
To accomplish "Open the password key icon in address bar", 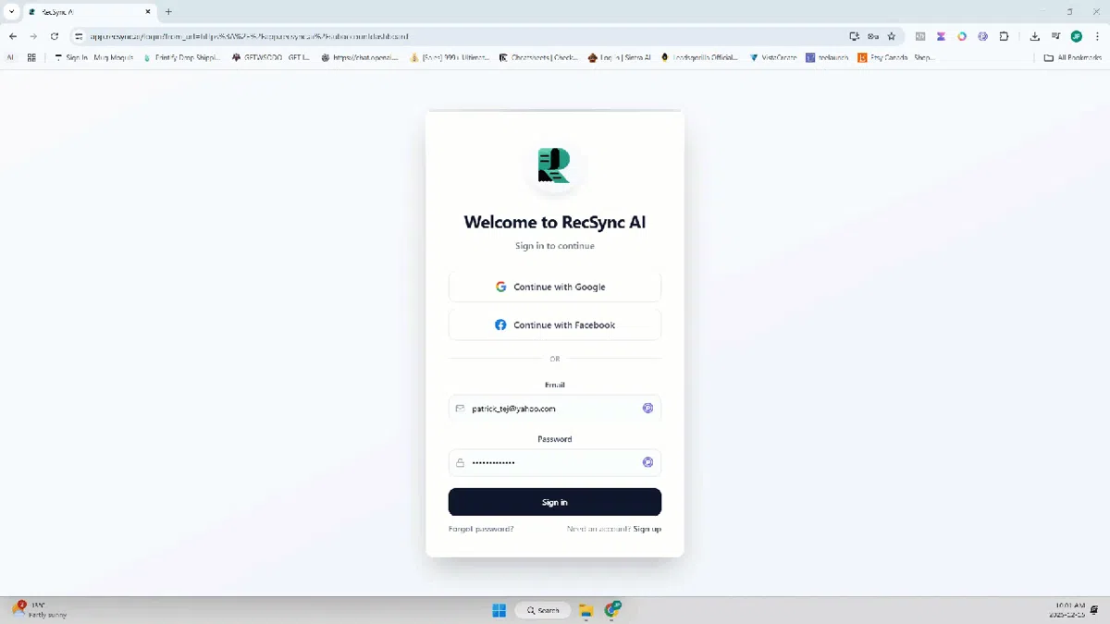I will click(x=873, y=36).
